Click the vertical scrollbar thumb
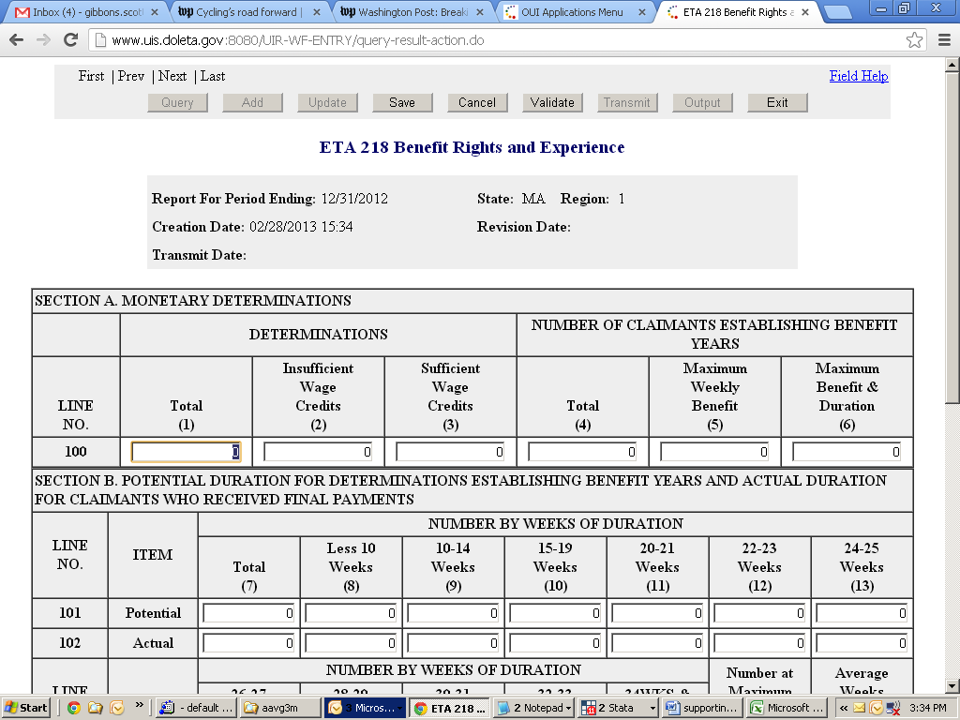The image size is (960, 720). click(952, 237)
